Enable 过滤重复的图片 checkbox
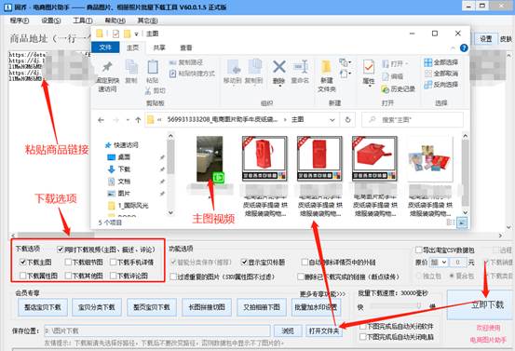 173,277
